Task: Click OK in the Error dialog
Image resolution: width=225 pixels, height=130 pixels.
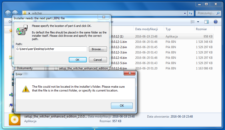Action: [x=122, y=106]
